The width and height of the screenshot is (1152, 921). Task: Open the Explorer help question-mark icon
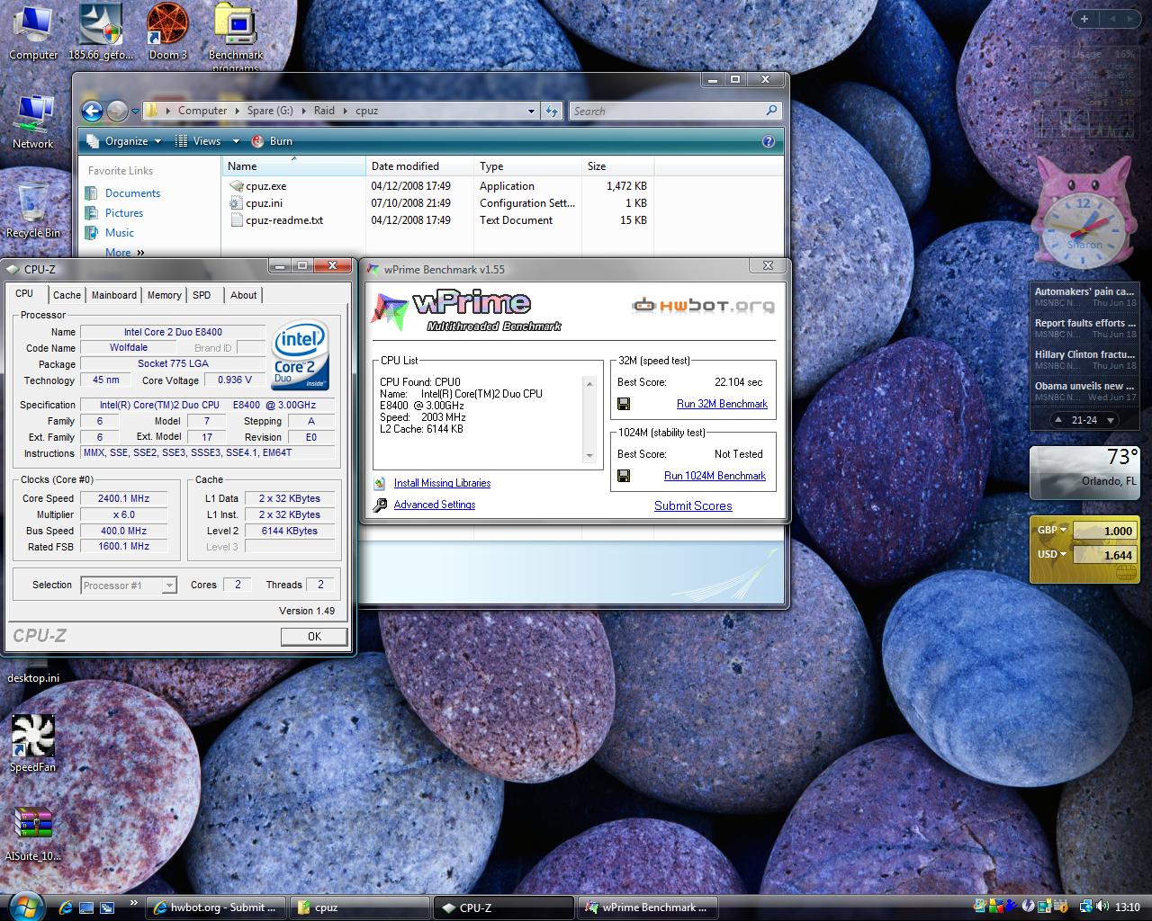click(x=769, y=141)
